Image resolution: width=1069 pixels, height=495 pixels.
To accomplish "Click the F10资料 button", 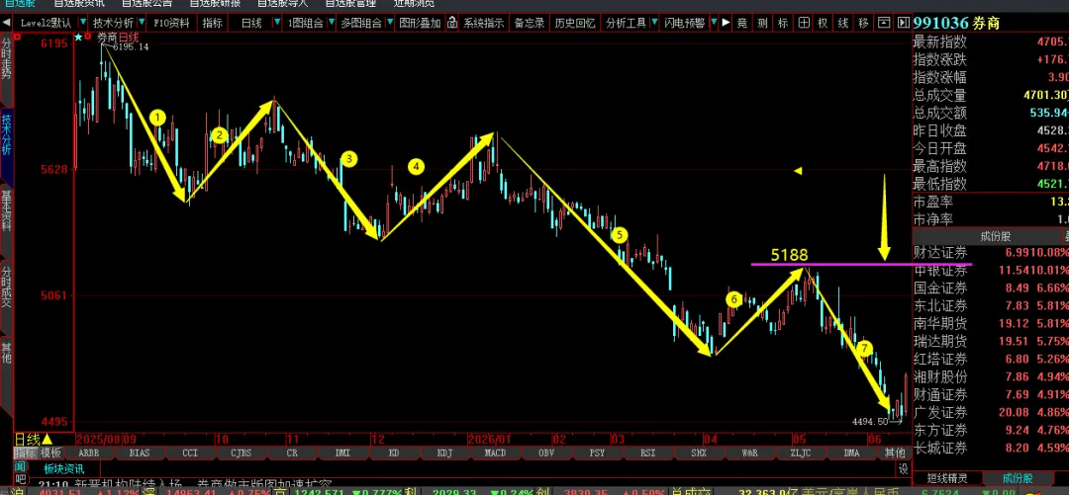I will click(x=172, y=23).
